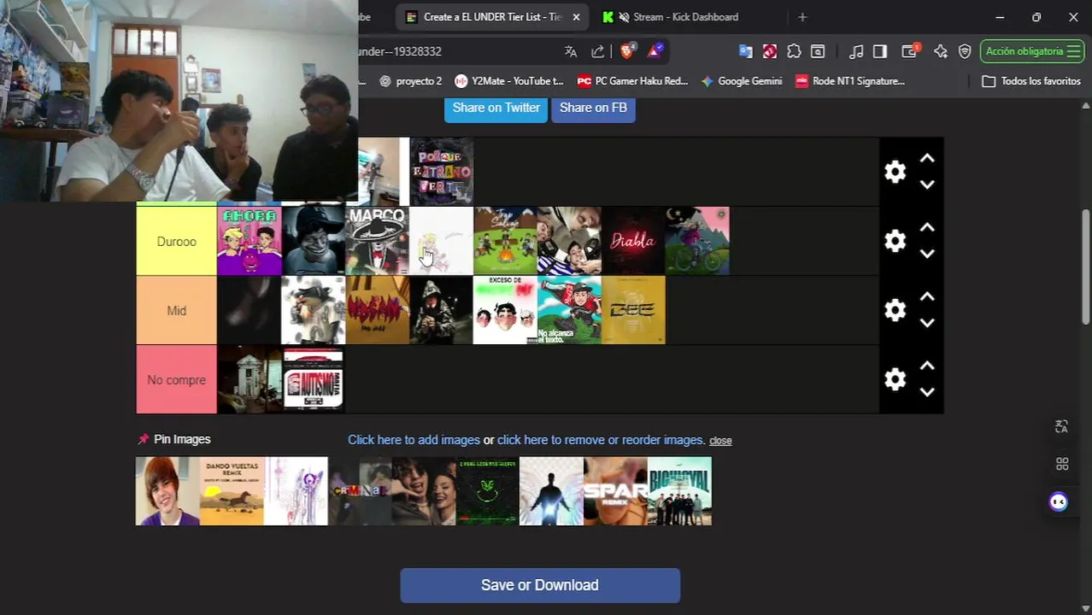This screenshot has height=615, width=1092.
Task: Toggle the browser sidebar panel icon
Action: 880,51
